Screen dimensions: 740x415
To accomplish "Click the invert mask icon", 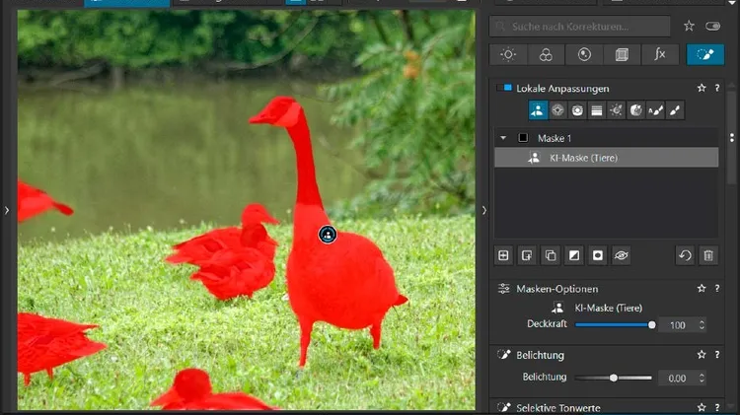I will pos(573,256).
